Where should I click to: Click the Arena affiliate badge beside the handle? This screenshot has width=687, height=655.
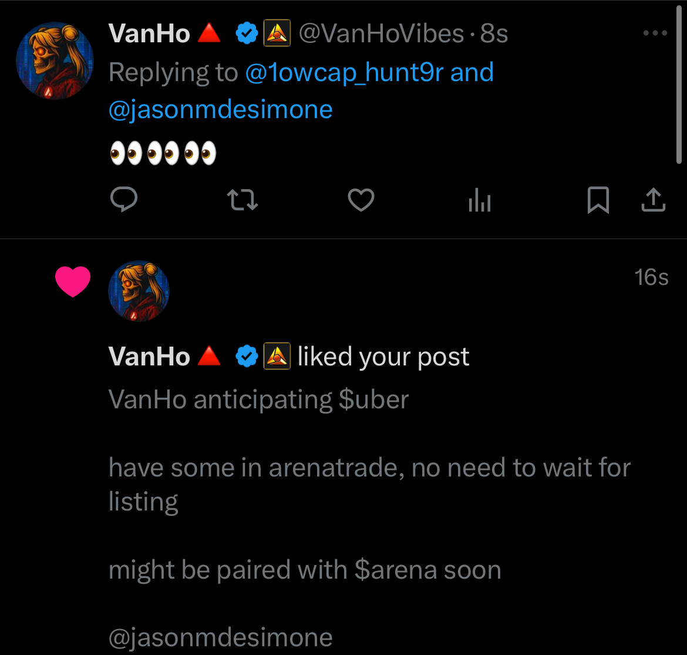[277, 34]
